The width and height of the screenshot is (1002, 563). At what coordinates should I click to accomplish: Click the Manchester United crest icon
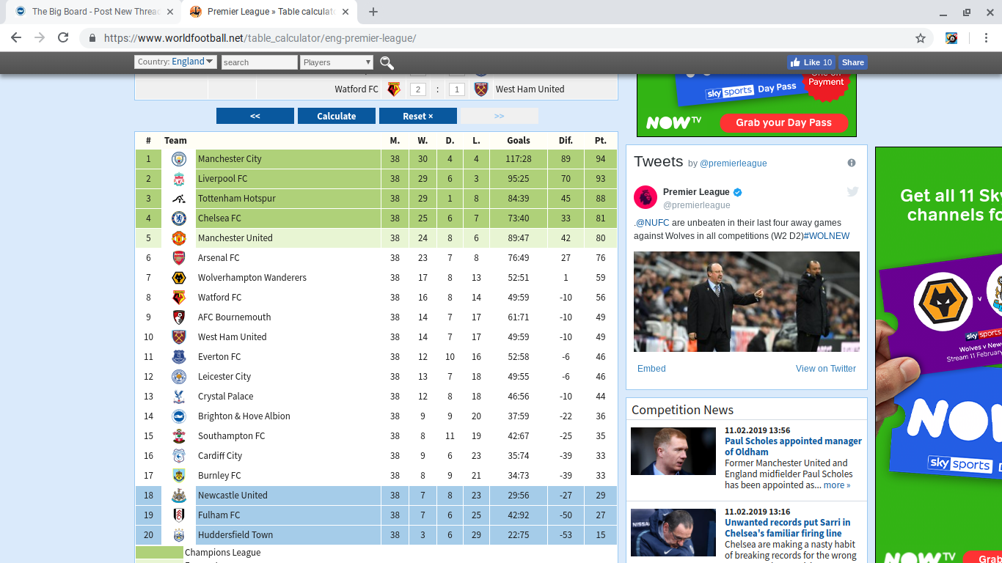click(x=179, y=238)
